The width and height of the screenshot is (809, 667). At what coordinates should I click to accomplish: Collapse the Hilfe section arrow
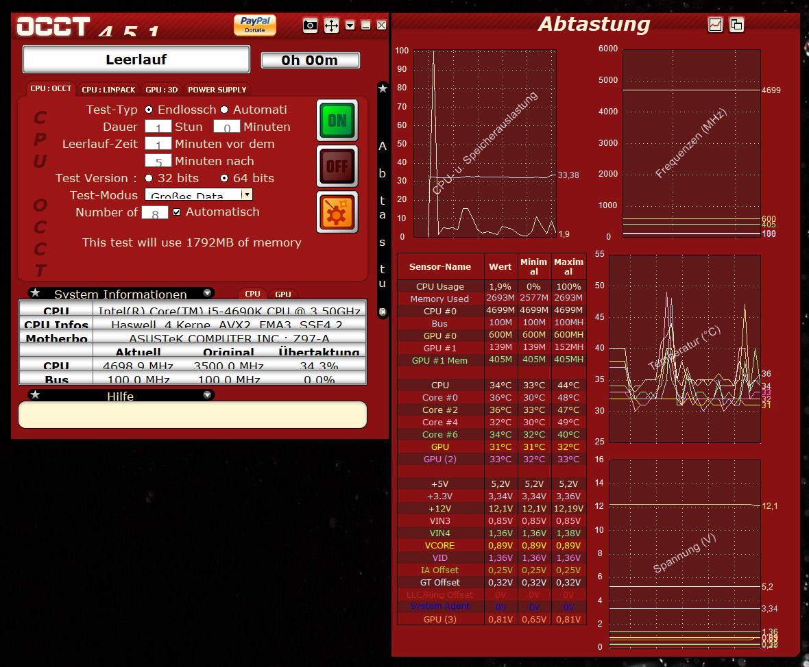(x=208, y=395)
